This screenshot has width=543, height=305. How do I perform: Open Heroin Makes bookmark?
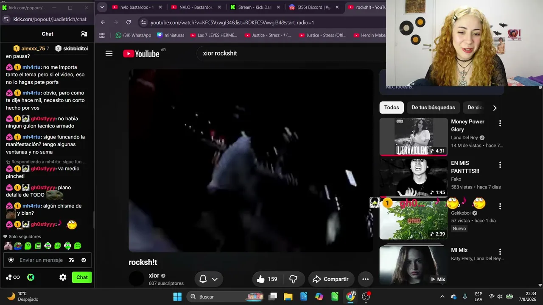(370, 36)
